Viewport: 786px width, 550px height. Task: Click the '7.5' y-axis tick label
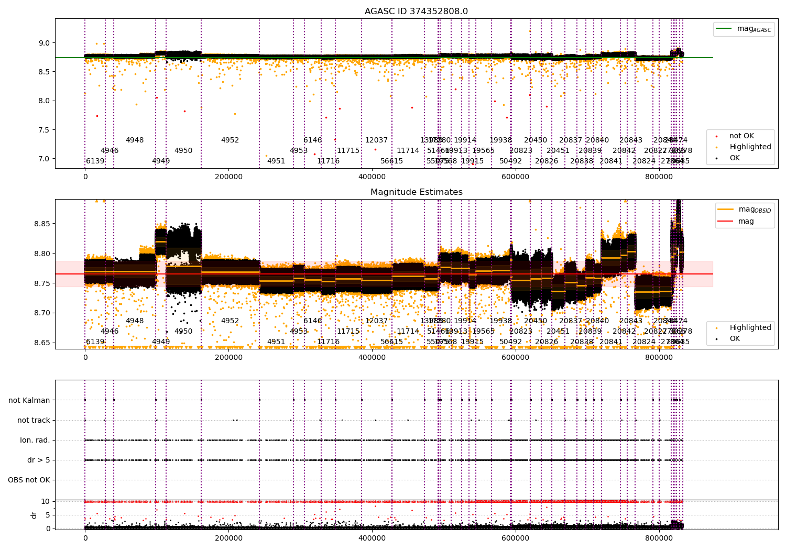click(x=44, y=130)
